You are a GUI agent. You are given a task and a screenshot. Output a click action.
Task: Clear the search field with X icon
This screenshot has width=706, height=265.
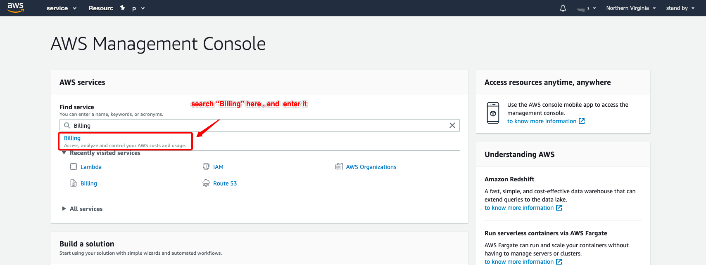452,125
